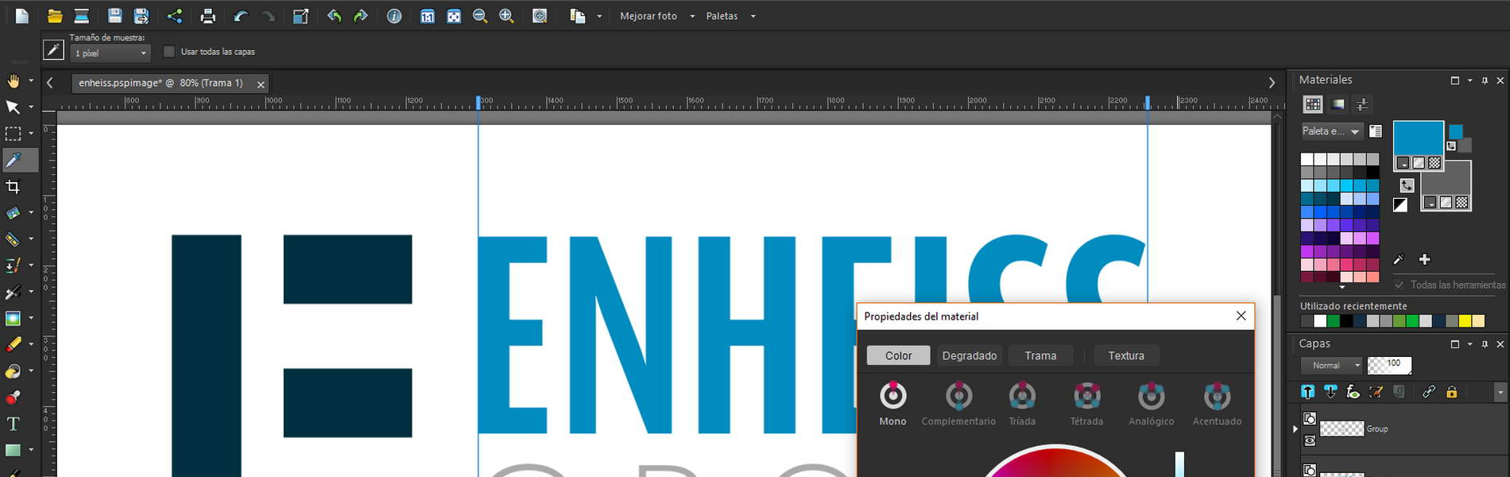Click the Print icon in toolbar
Image resolution: width=1510 pixels, height=477 pixels.
pyautogui.click(x=207, y=16)
